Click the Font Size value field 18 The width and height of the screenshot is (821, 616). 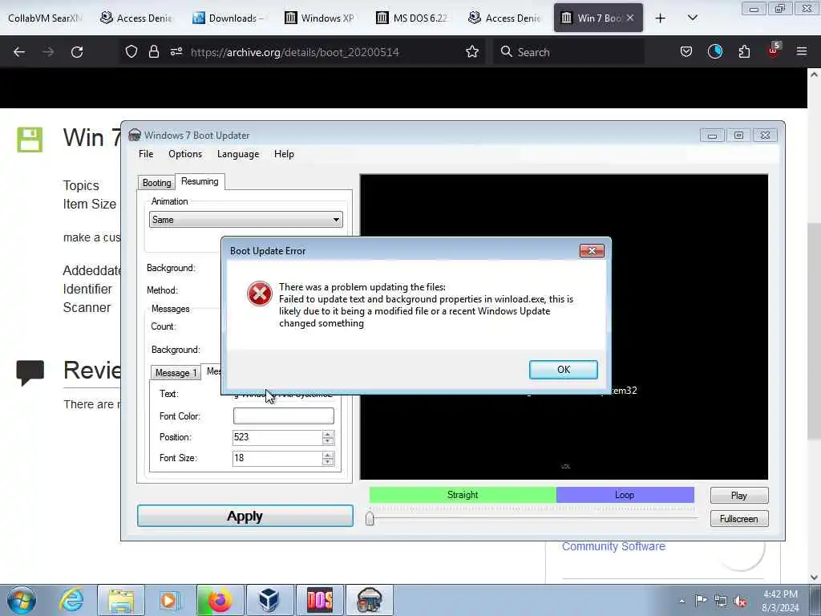(x=277, y=458)
